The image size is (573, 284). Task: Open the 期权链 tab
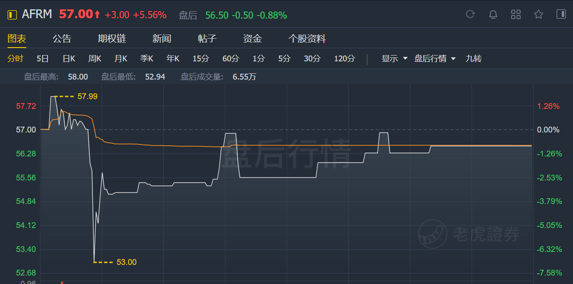pos(112,39)
